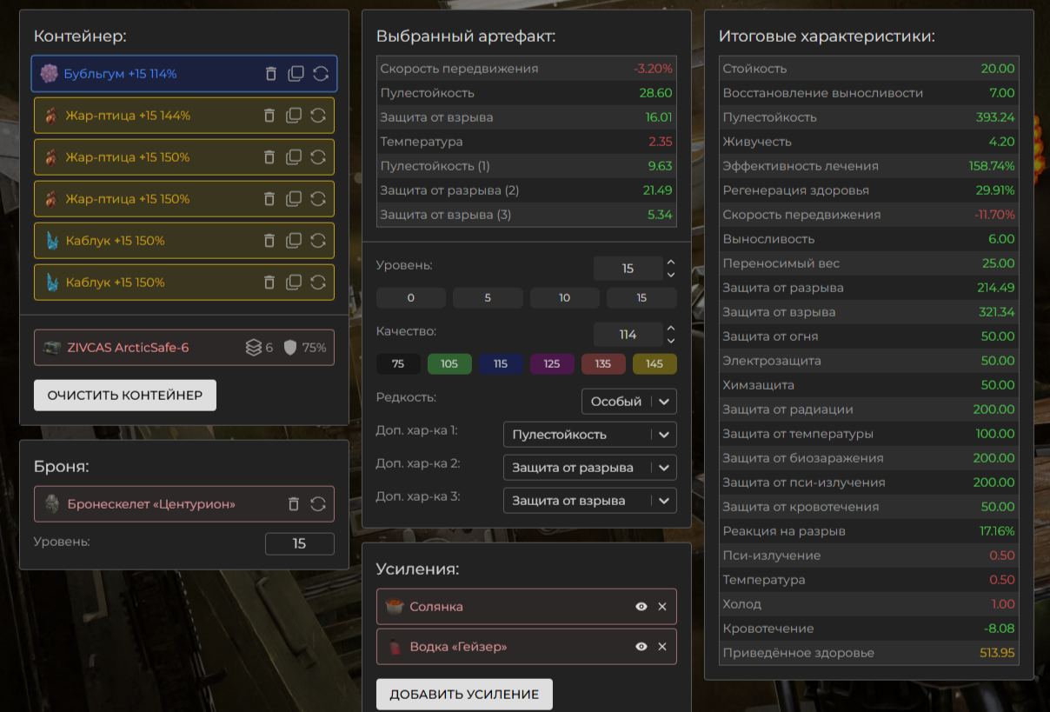Select the gold 145 quality swatch
1050x712 pixels.
[x=655, y=364]
